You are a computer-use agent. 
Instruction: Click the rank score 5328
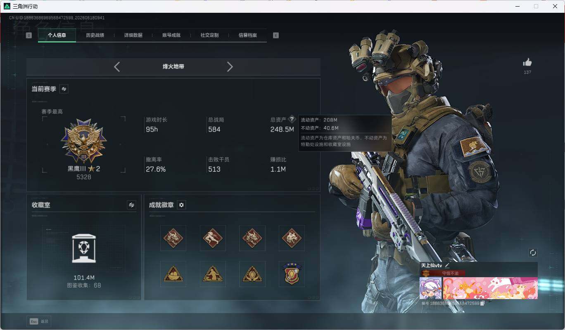[84, 177]
